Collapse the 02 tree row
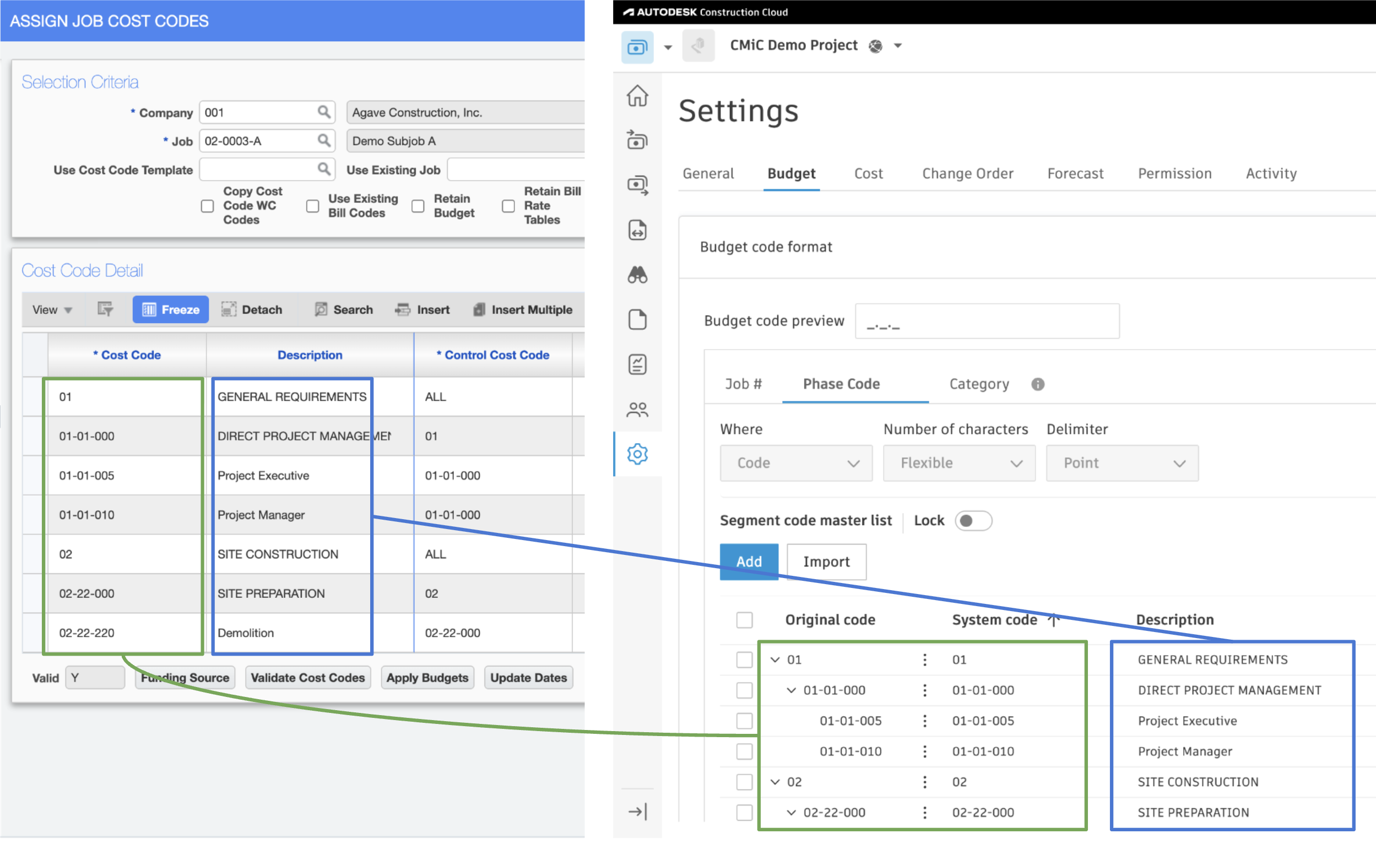The width and height of the screenshot is (1376, 850). (x=775, y=782)
